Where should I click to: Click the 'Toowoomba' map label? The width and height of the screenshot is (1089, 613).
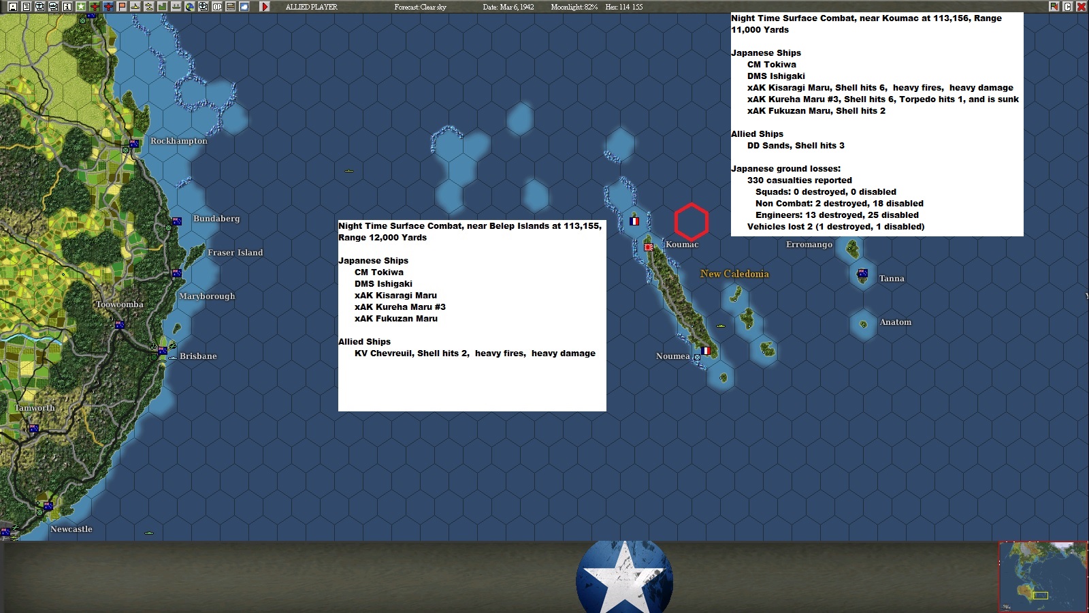120,304
